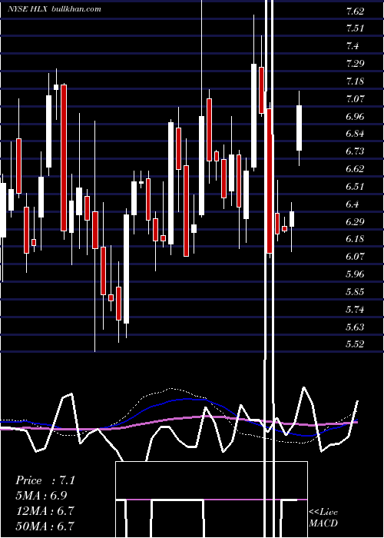Click the 7.4 price axis label

353,45
